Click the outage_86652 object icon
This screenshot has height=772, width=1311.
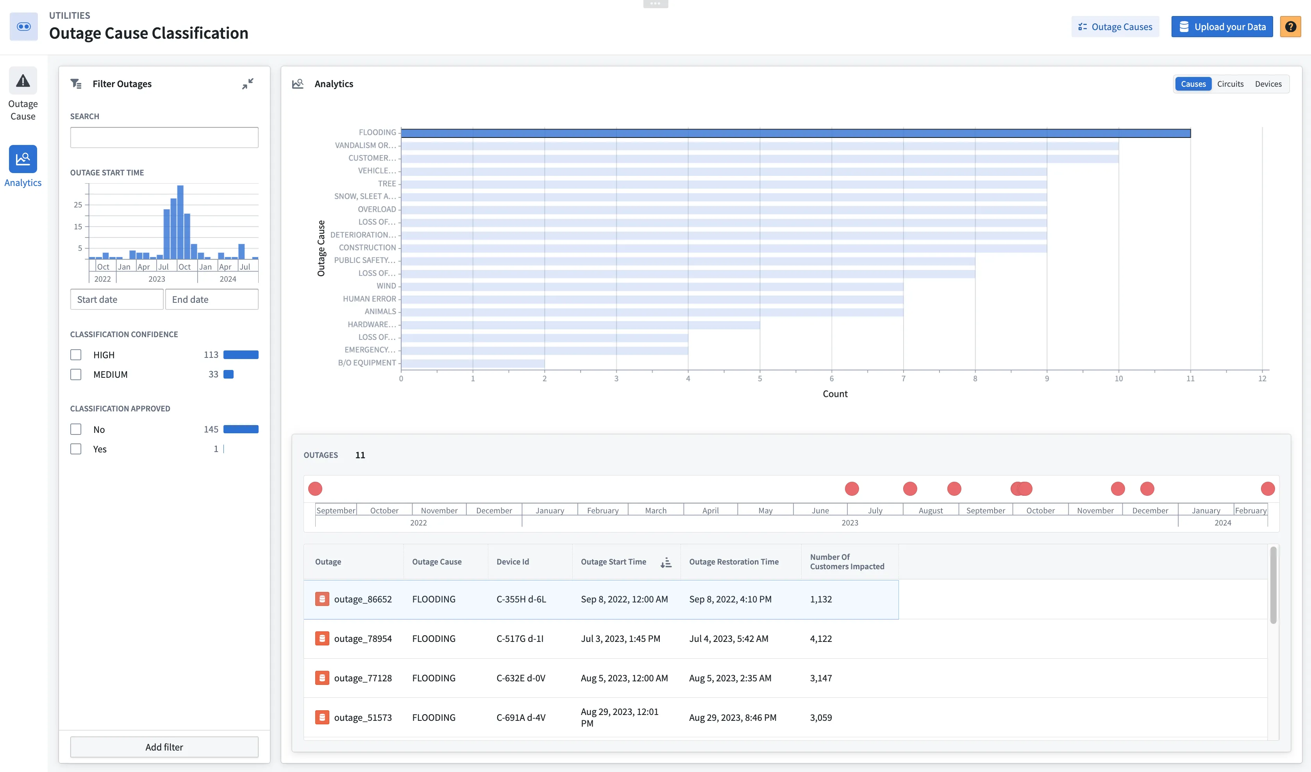coord(322,599)
